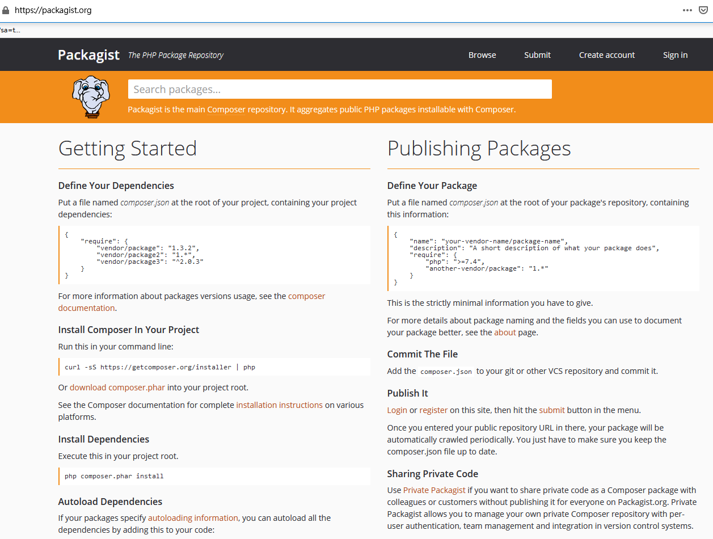Click the Sharing Private Code heading
This screenshot has height=539, width=713.
coord(433,474)
